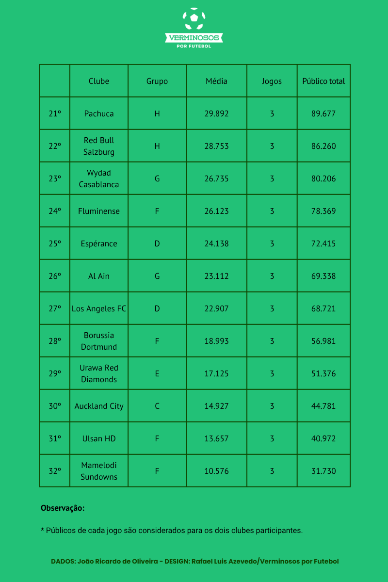This screenshot has width=388, height=582.
Task: Select the Borussia Dortmund club cell
Action: tap(99, 341)
